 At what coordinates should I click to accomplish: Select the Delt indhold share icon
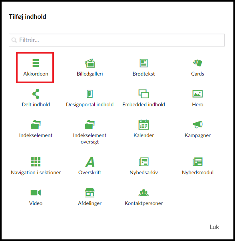36,94
